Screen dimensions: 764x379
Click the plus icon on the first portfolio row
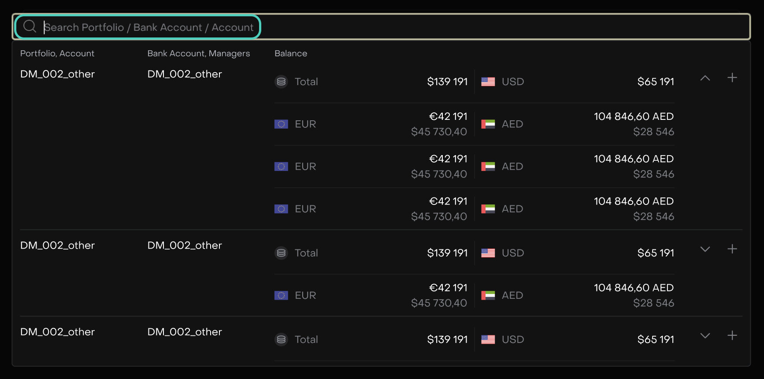click(732, 78)
